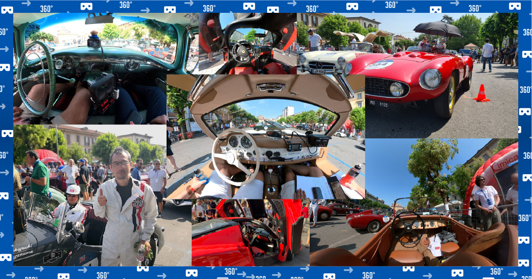
Task: Open the photo of man giving thumbs up
Action: coord(126,208)
